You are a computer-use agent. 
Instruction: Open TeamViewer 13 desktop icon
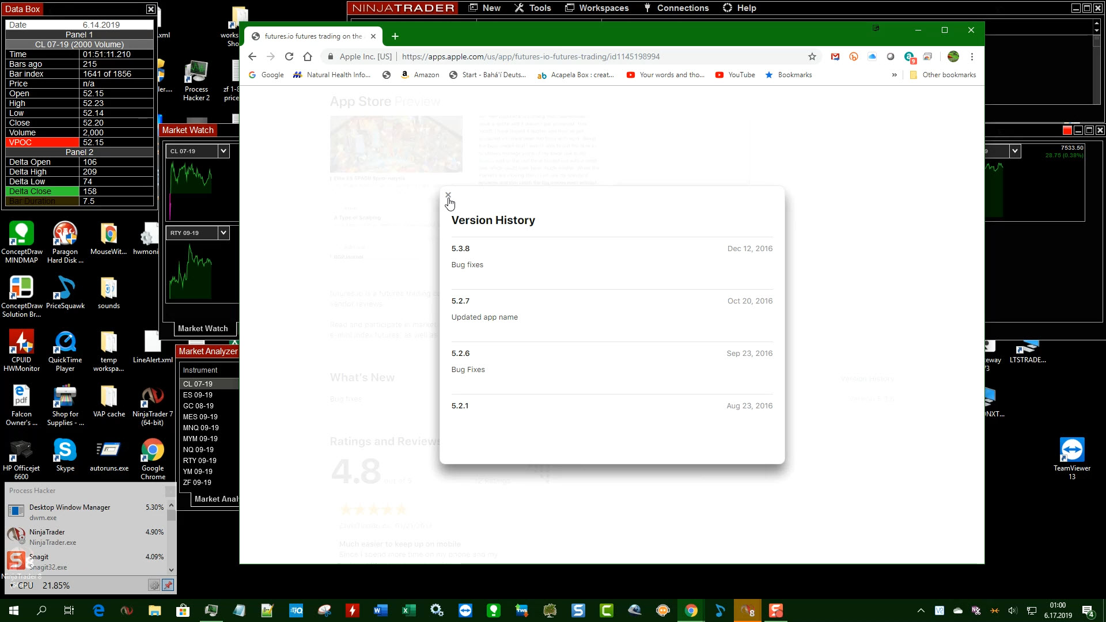tap(1071, 458)
